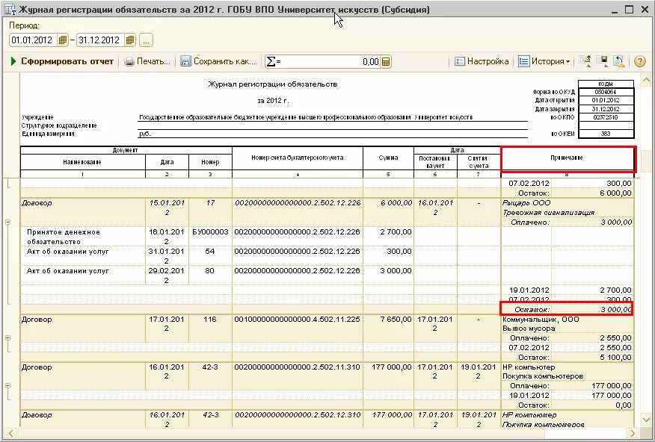Collapse group for Договор 116 Коммунальщик
This screenshot has width=655, height=442.
click(7, 337)
